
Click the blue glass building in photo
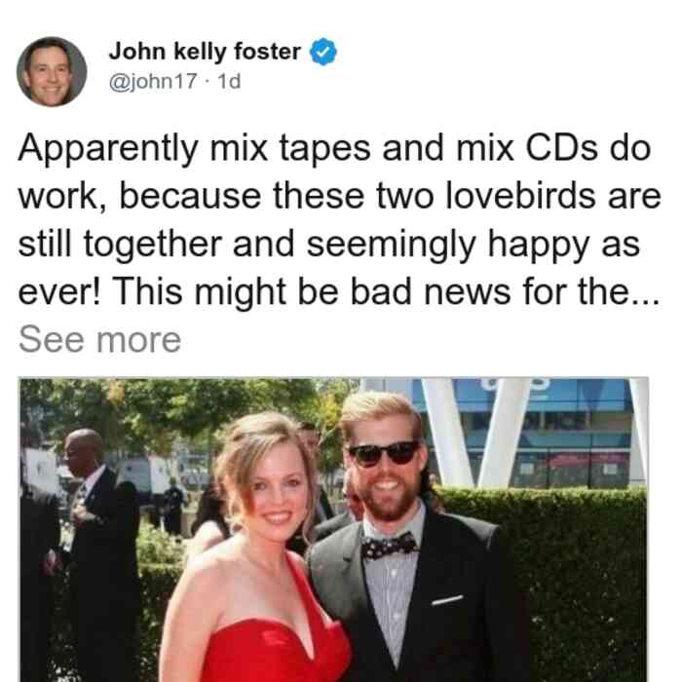pos(544,433)
